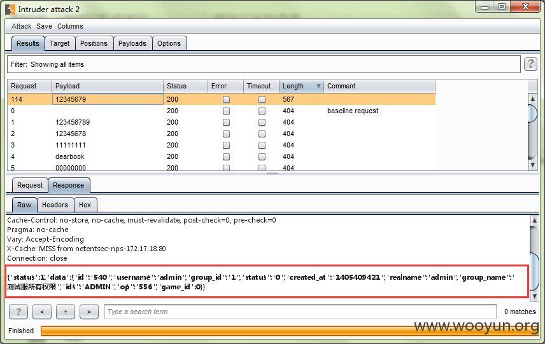The image size is (545, 344).
Task: Maximize the Intruder attack window
Action: click(x=502, y=6)
